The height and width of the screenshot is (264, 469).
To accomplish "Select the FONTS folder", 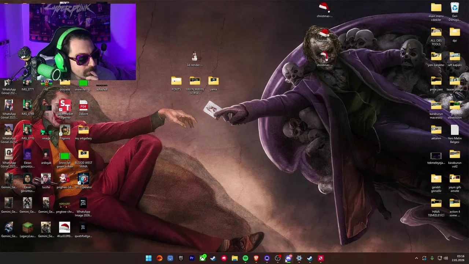I will tap(176, 84).
